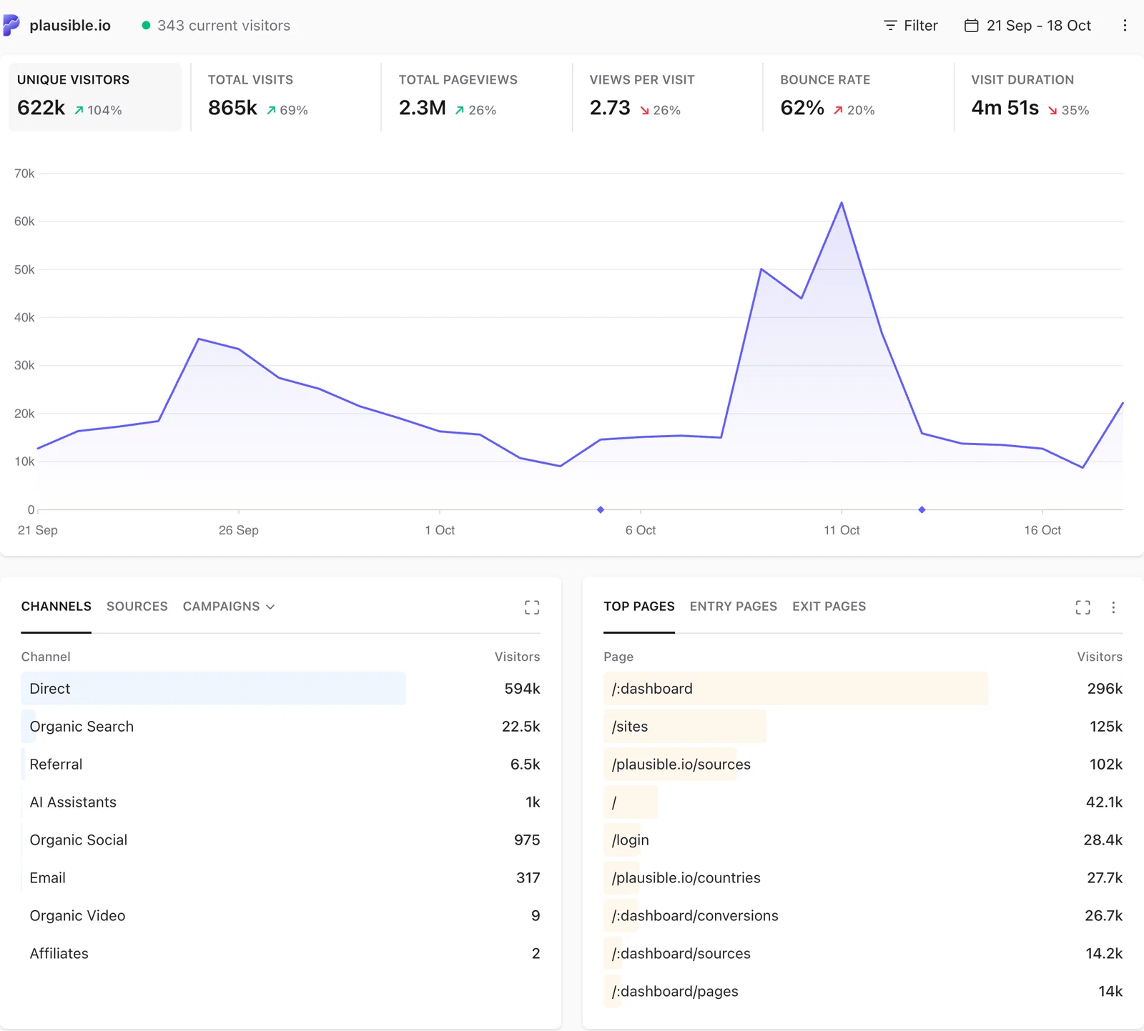Click the chart marker diamond near 13 Oct
Image resolution: width=1144 pixels, height=1031 pixels.
[922, 509]
